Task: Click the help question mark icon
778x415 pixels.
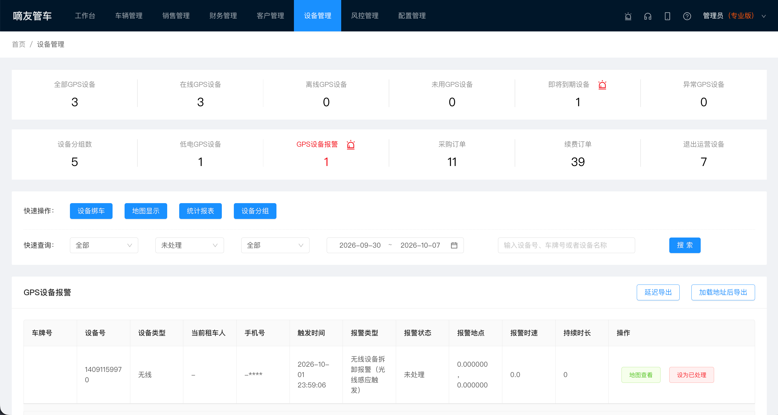Action: pyautogui.click(x=687, y=16)
